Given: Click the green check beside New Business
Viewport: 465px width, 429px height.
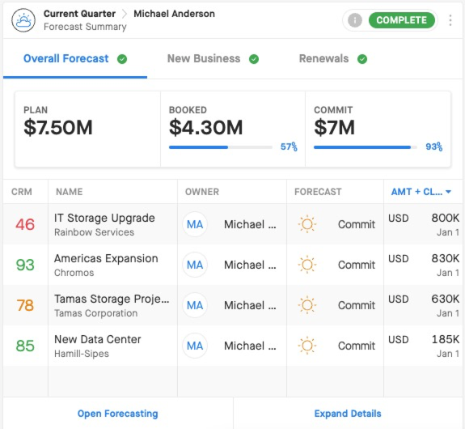Looking at the screenshot, I should tap(254, 59).
